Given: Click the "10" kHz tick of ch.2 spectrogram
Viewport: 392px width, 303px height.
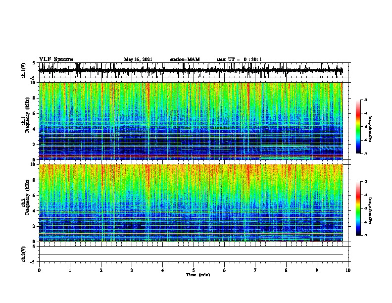Looking at the screenshot, I should [34, 164].
